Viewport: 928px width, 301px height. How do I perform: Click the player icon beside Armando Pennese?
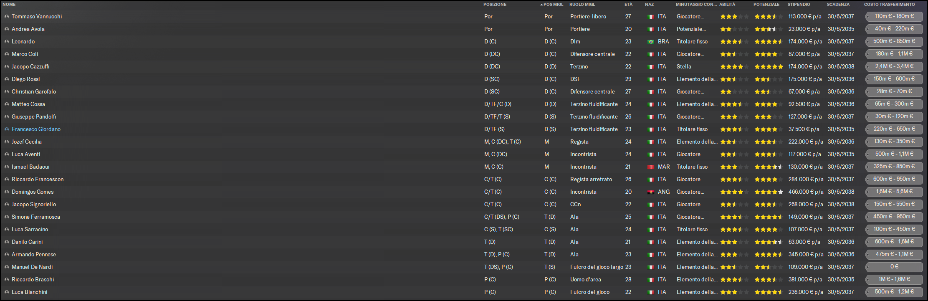(x=7, y=255)
